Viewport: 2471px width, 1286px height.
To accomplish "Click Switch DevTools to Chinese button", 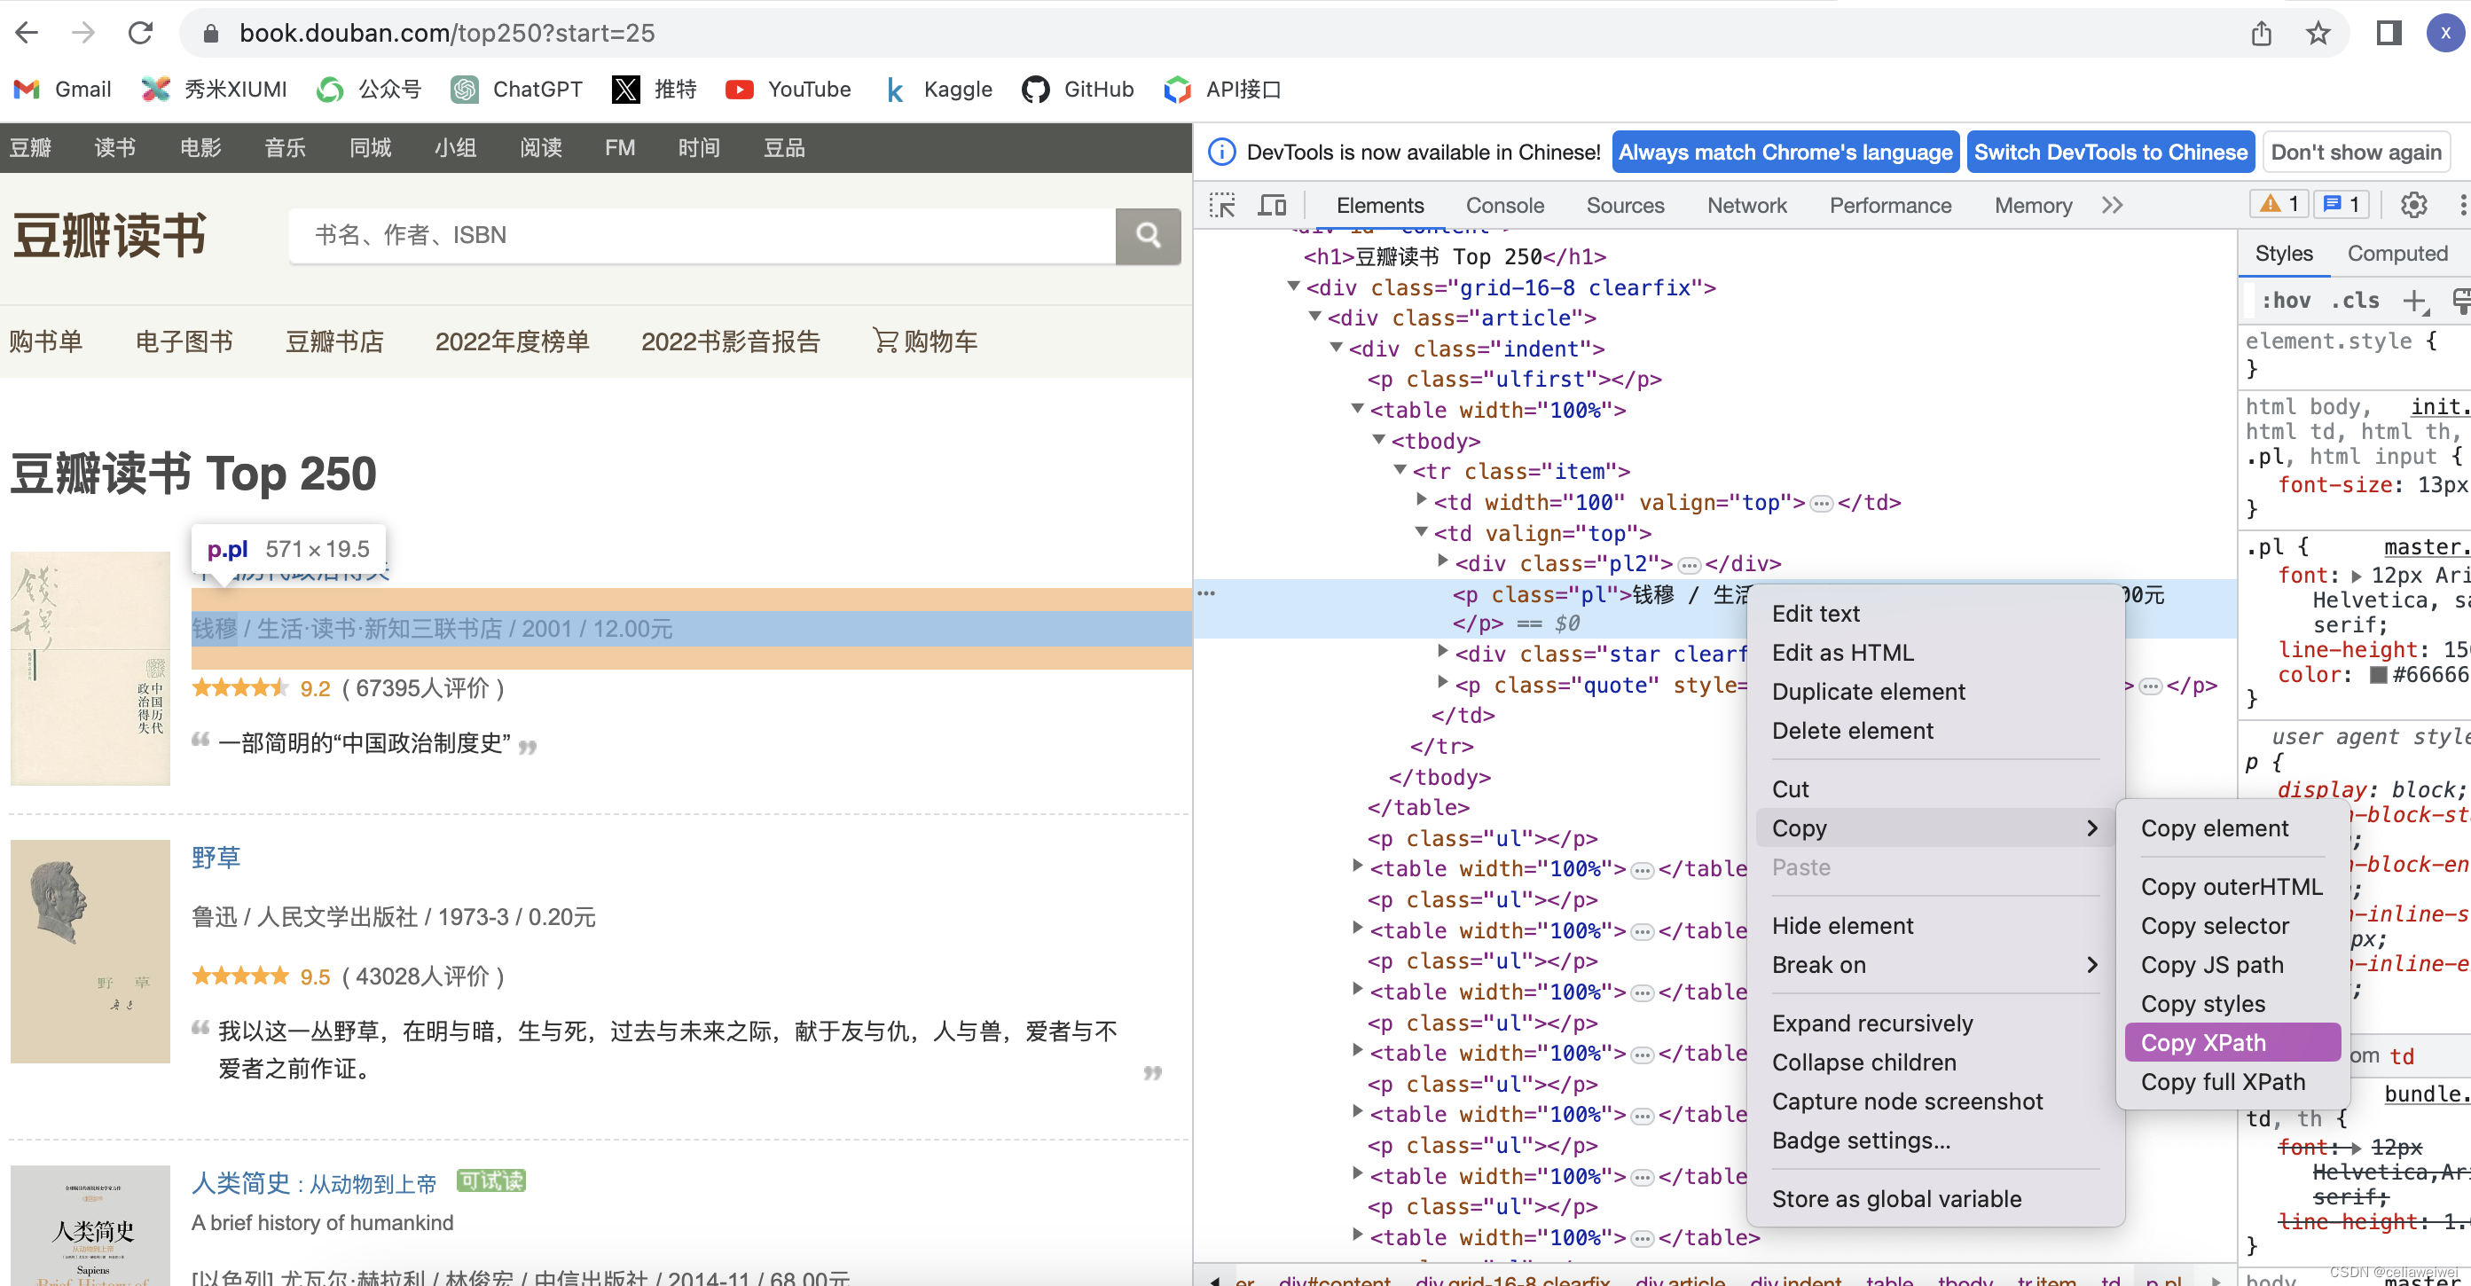I will (2109, 153).
